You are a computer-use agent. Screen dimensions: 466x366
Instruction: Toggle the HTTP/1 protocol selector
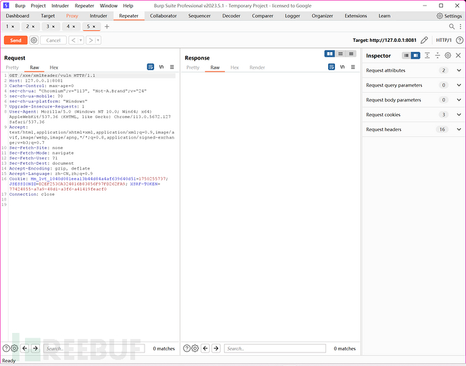pyautogui.click(x=444, y=41)
